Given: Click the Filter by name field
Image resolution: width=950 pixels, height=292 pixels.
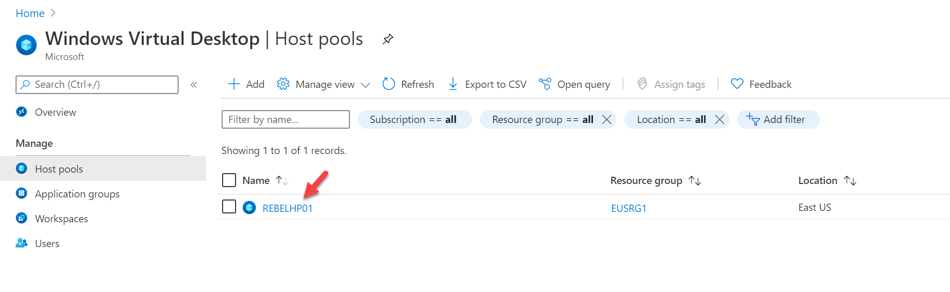Looking at the screenshot, I should tap(286, 119).
